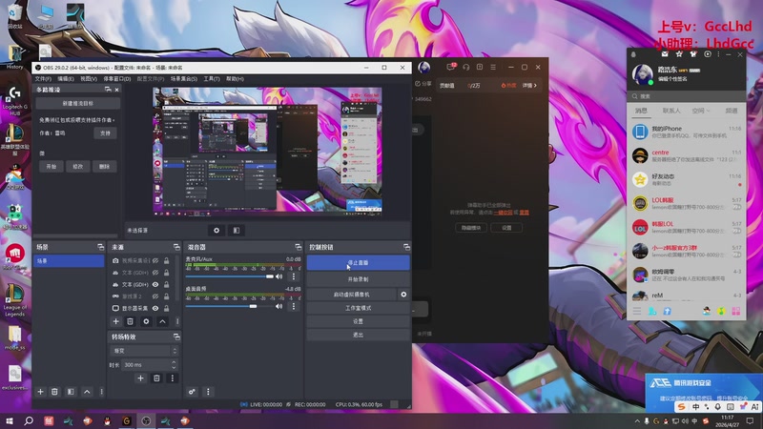Open more options dots in 场景 dock toolbar
Viewport: 763px width, 429px height.
(101, 392)
